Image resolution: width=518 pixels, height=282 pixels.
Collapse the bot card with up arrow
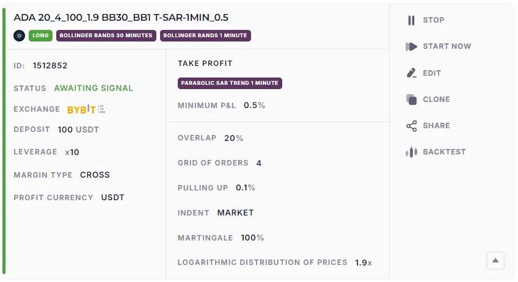click(x=495, y=261)
